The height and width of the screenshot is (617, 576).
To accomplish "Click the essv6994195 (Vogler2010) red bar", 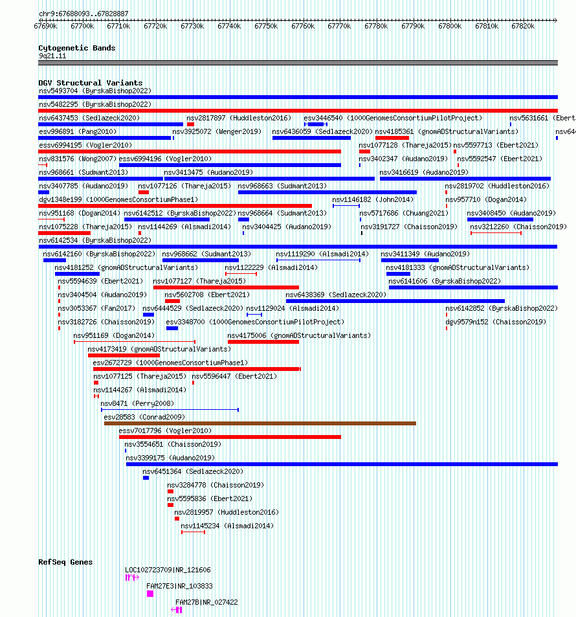I will [x=190, y=151].
